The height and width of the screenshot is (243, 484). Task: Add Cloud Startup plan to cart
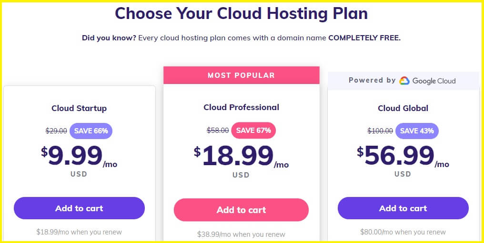point(80,208)
